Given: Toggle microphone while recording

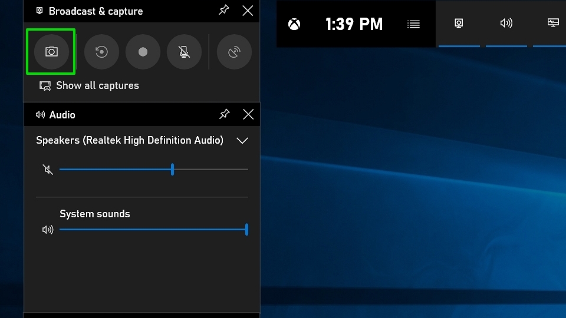Looking at the screenshot, I should tap(184, 52).
